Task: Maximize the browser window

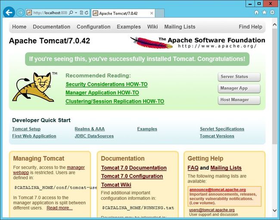Action: coord(259,3)
